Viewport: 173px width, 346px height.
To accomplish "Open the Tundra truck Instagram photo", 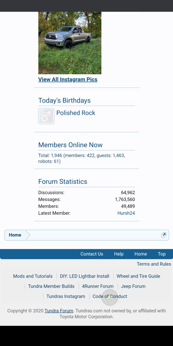I will click(x=70, y=43).
